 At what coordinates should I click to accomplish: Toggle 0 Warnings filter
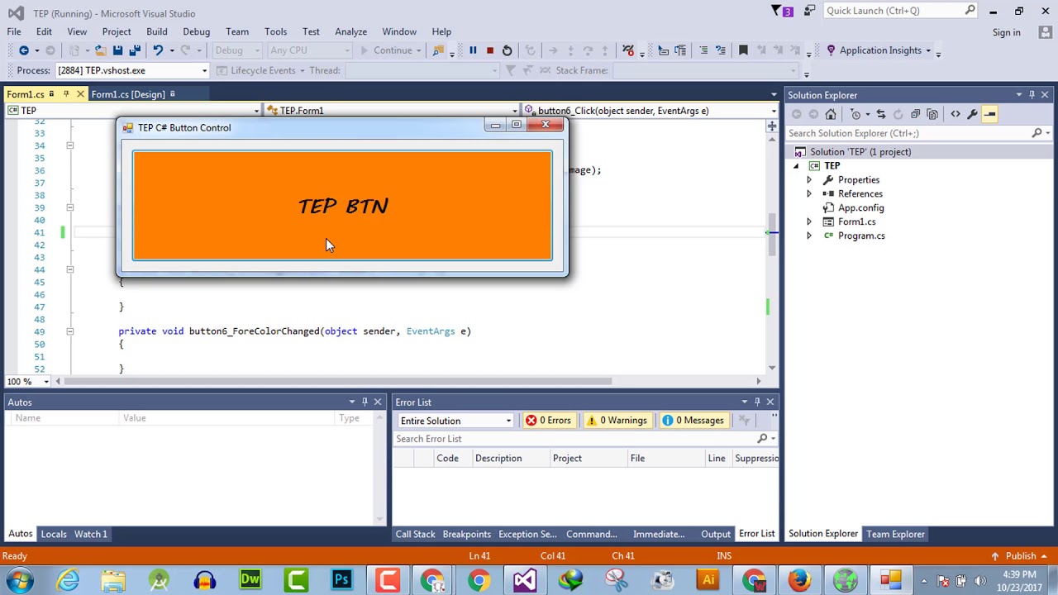coord(617,420)
